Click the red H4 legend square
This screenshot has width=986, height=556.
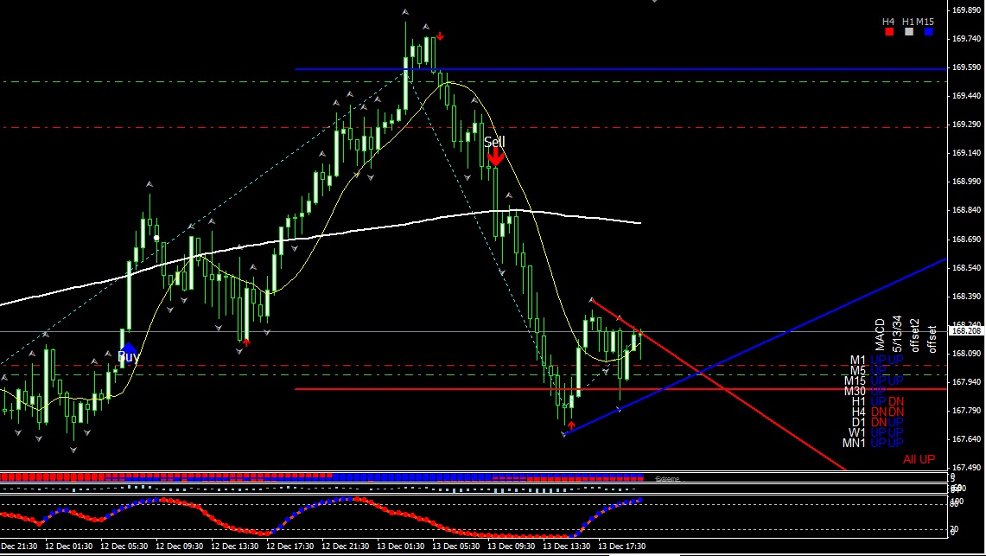tap(889, 31)
